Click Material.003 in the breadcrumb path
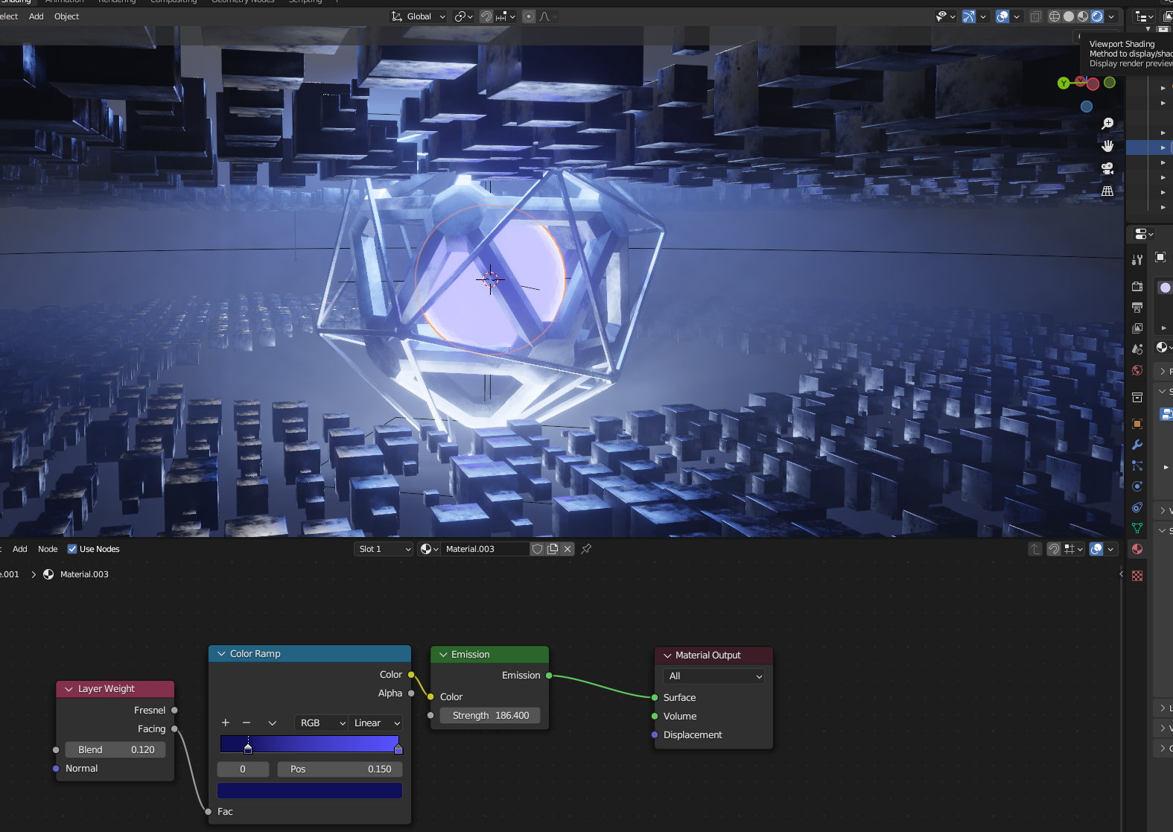 (x=84, y=574)
